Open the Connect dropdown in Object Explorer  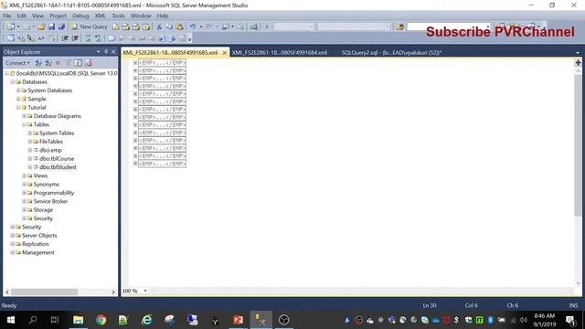click(17, 63)
